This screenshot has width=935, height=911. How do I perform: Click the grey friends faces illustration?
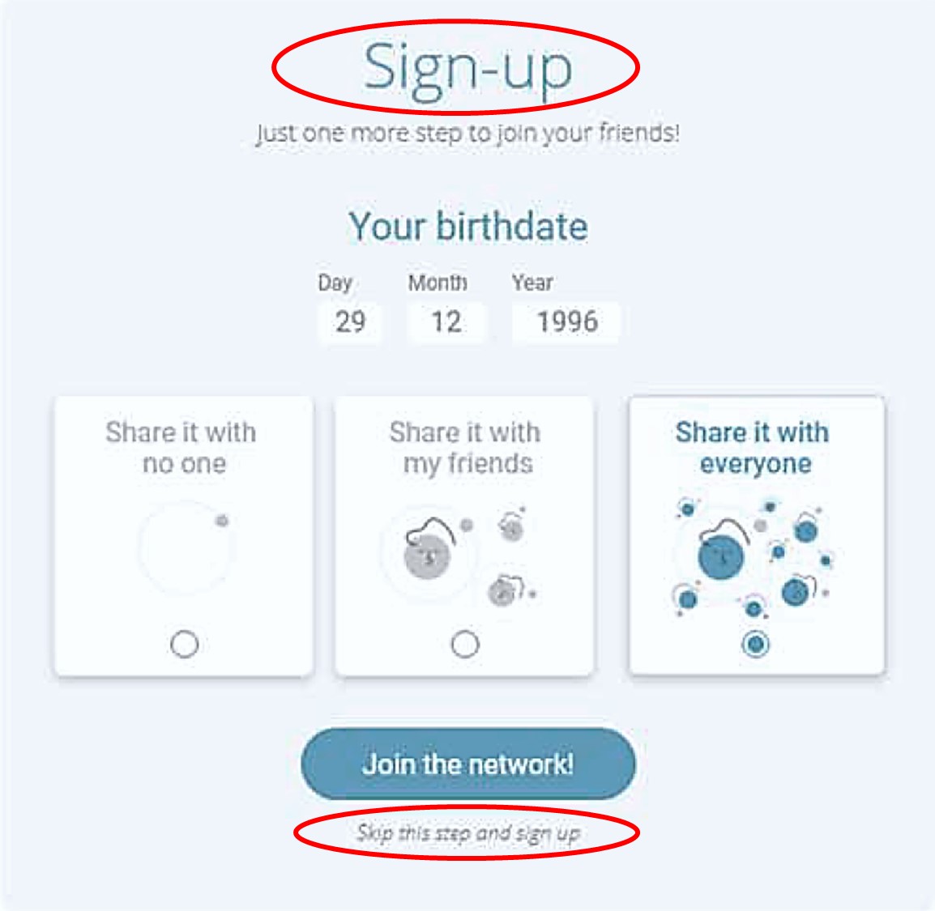(459, 556)
